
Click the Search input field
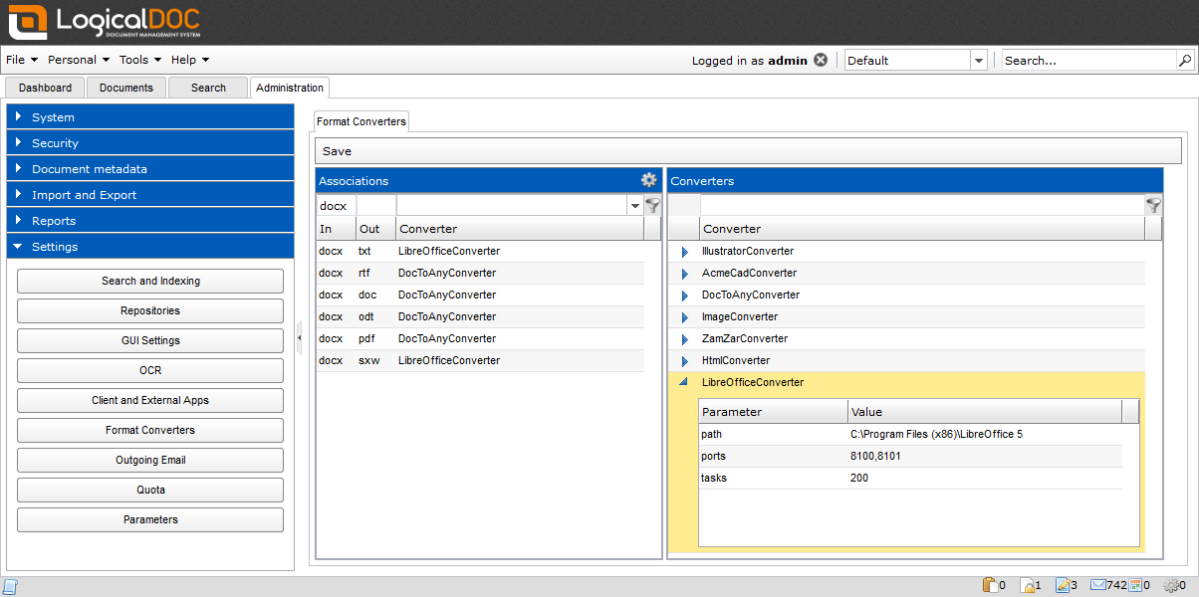coord(1085,60)
